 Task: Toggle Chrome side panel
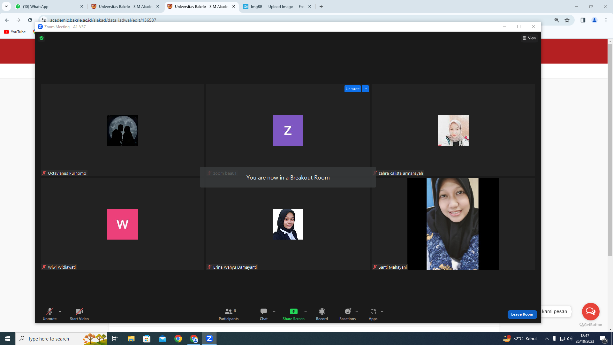pos(583,20)
